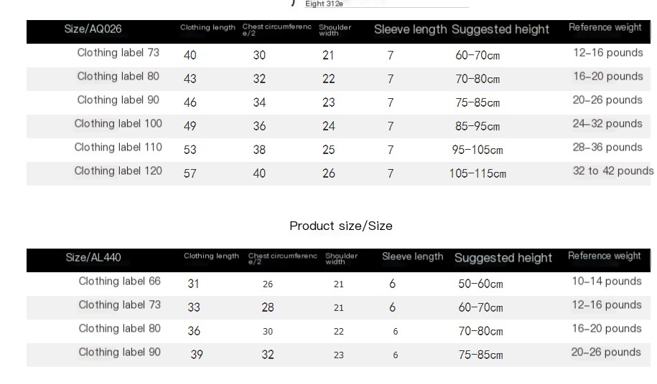Select the "95-105cm" suggested height cell
Image resolution: width=657 pixels, height=384 pixels.
tap(479, 150)
